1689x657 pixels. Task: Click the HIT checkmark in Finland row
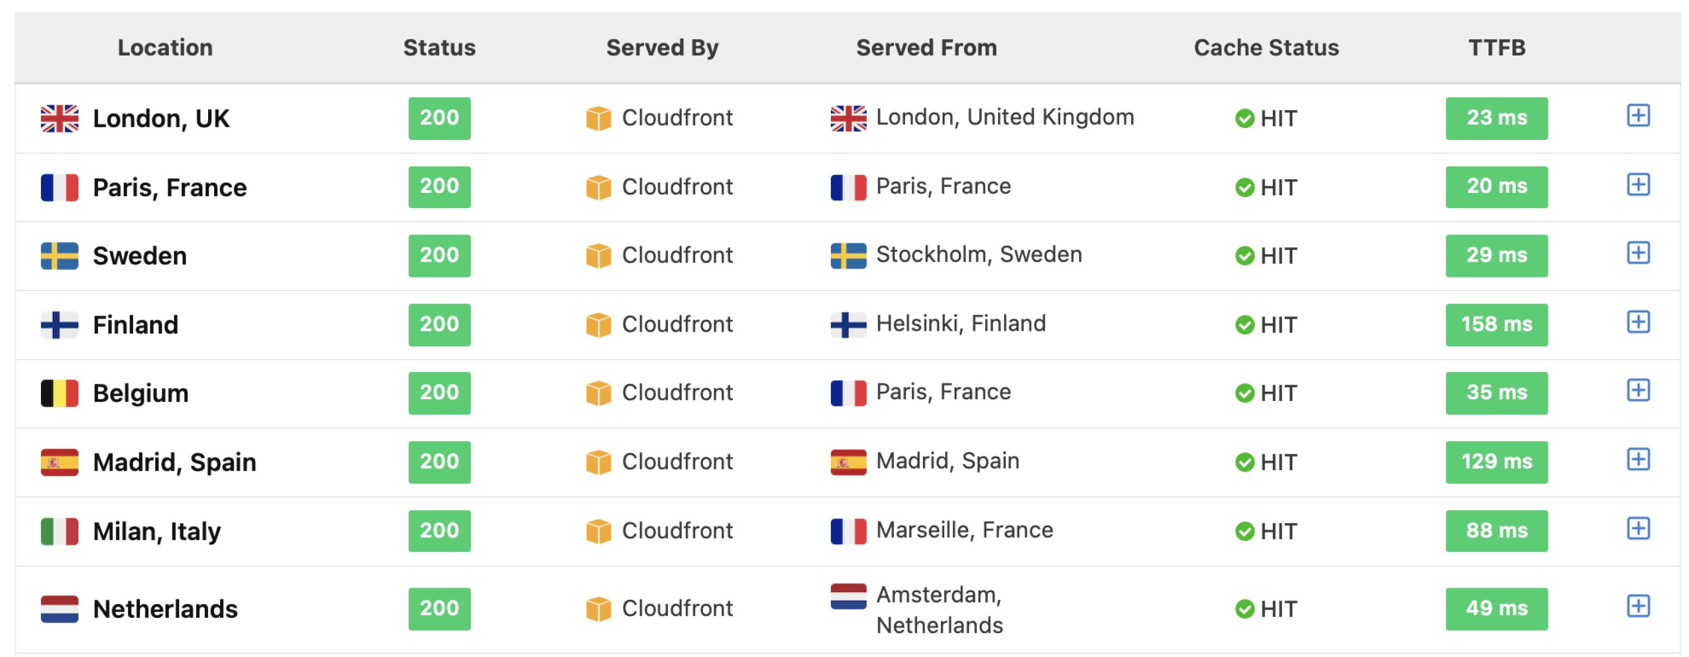[x=1244, y=325]
